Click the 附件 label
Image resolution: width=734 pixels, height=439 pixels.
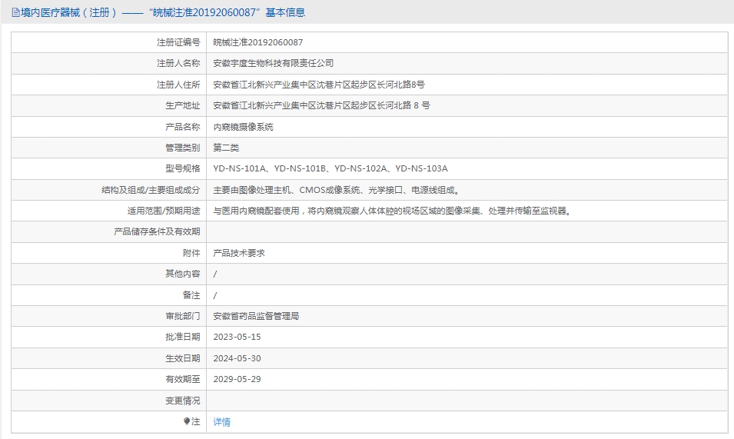(x=191, y=253)
